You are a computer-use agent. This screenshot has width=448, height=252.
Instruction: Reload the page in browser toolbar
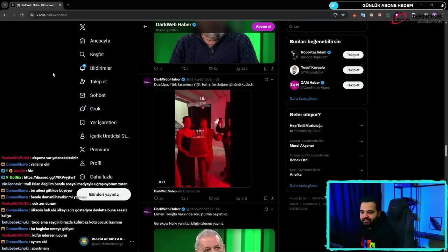pyautogui.click(x=22, y=15)
